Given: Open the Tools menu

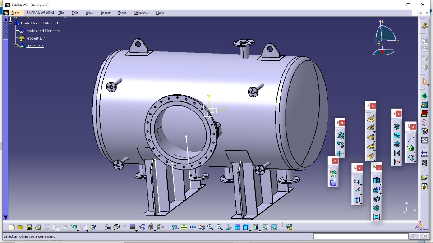Looking at the screenshot, I should pos(122,13).
